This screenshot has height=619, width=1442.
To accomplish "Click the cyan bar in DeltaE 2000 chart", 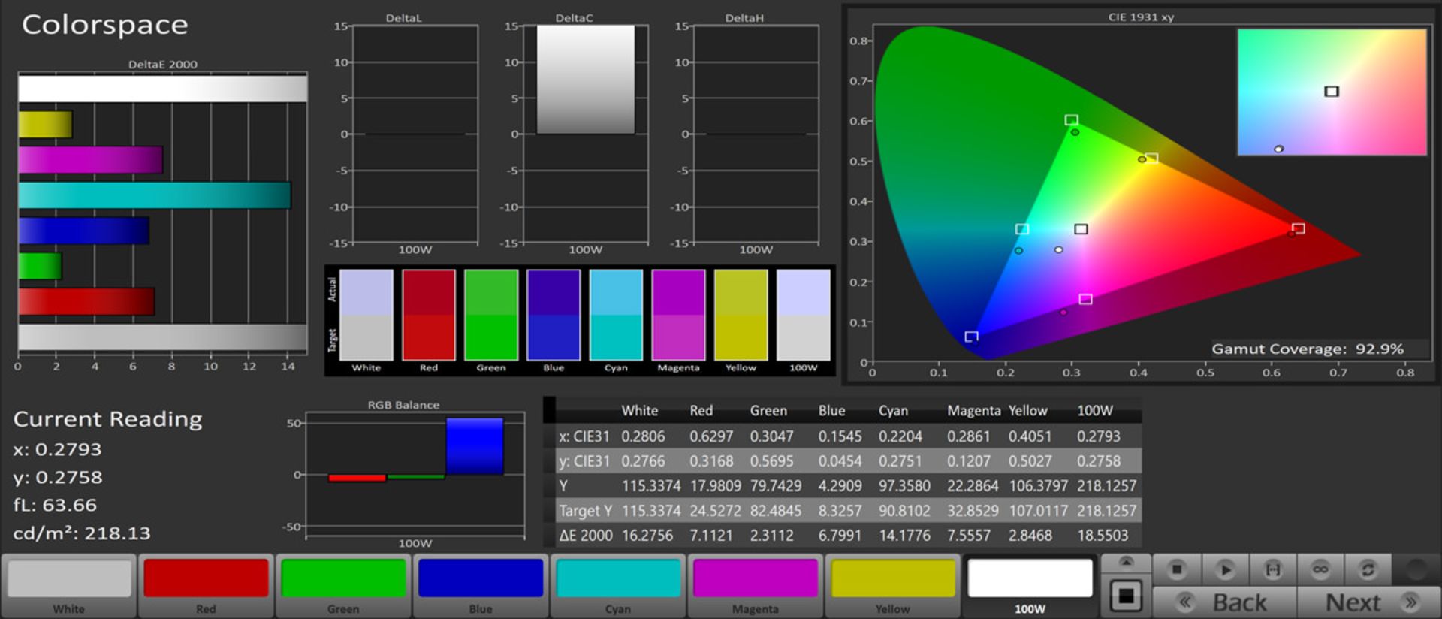I will click(x=154, y=195).
